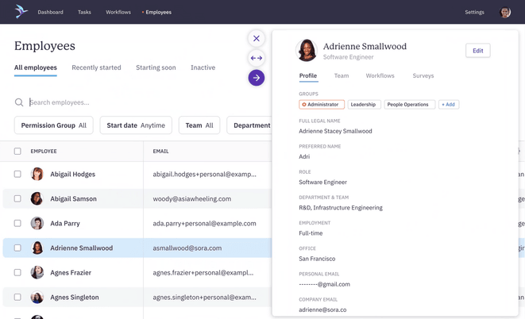
Task: Click Adrienne Smallwood's large profile photo
Action: pos(307,51)
